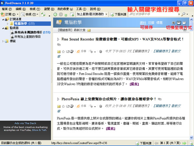The width and height of the screenshot is (194, 146).
Task: Click the send-to icon on Free Sound Recorder item
Action: pyautogui.click(x=68, y=52)
